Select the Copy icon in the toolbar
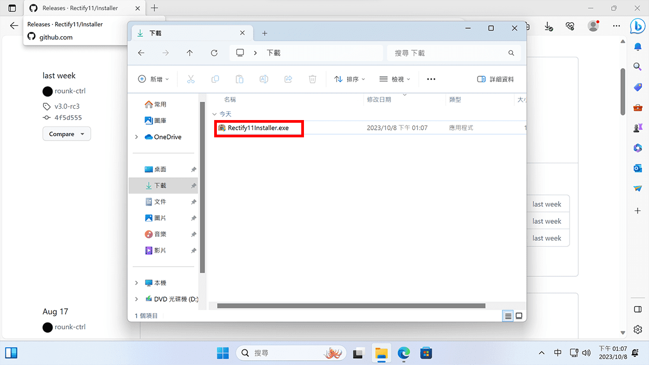 point(215,79)
